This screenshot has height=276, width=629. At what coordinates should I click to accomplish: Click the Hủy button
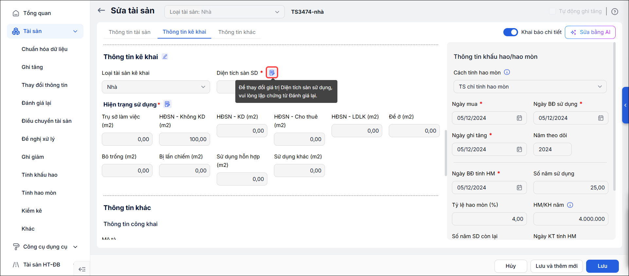(511, 266)
